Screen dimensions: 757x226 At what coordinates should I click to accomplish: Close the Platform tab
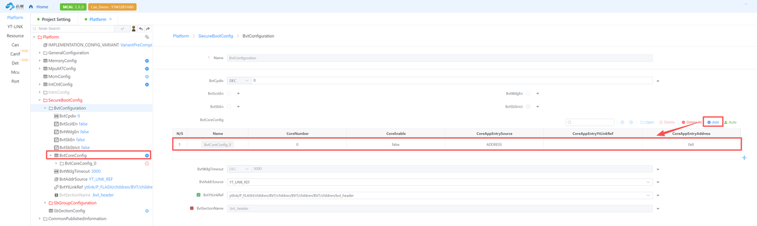[x=111, y=19]
